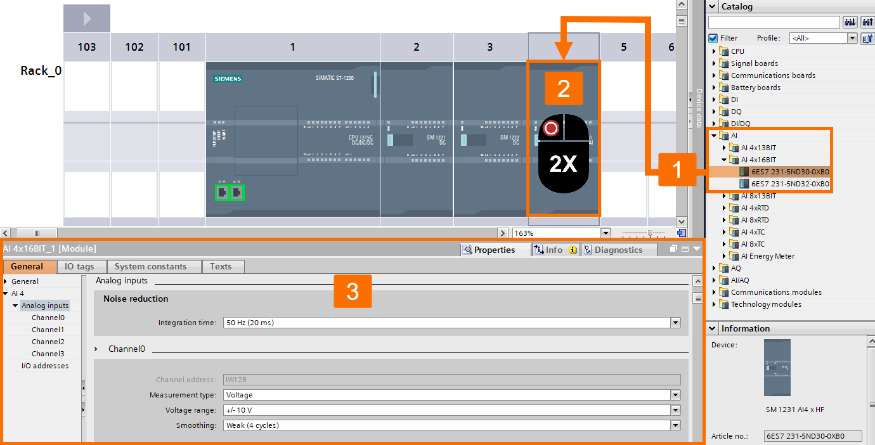The width and height of the screenshot is (875, 445).
Task: Collapse the Information section header
Action: (x=712, y=328)
